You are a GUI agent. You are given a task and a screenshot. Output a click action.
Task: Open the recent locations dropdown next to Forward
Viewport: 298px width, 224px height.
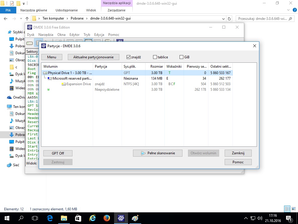(21, 18)
